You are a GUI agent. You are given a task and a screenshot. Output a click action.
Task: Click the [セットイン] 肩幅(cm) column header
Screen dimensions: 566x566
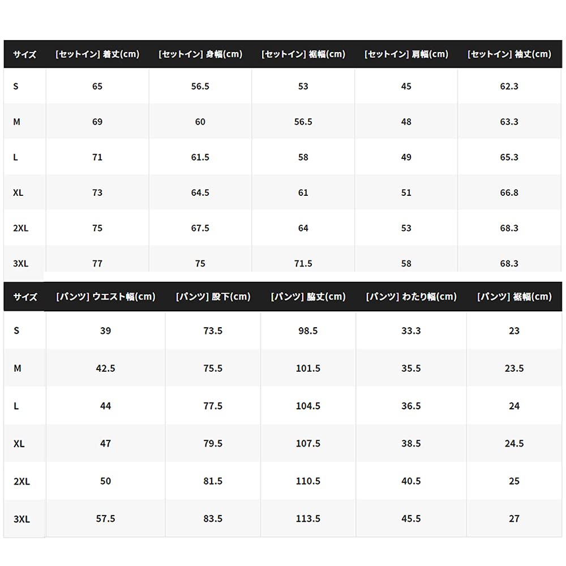(406, 54)
